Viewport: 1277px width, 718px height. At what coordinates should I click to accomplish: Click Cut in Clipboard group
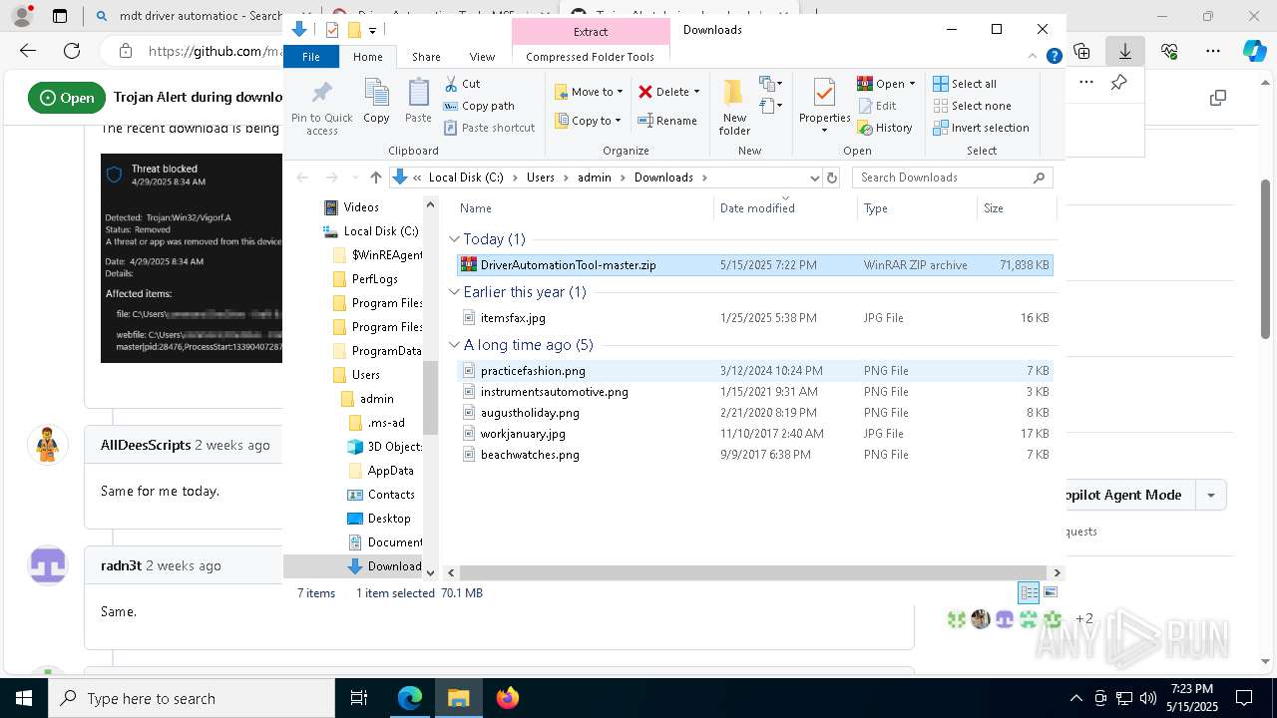[462, 84]
